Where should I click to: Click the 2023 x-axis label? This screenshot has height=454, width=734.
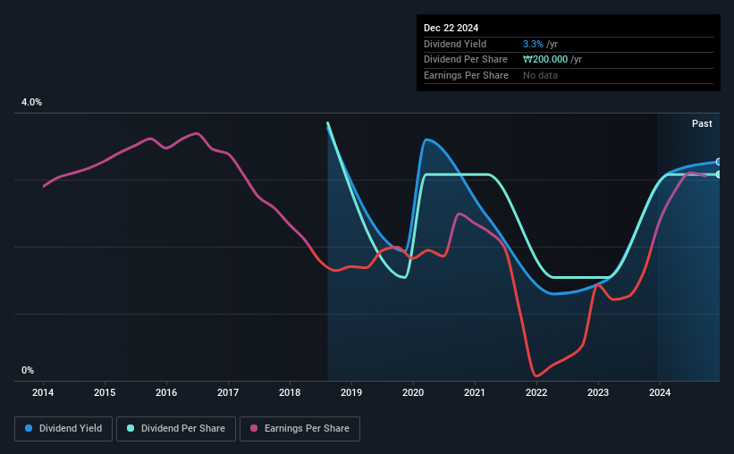coord(598,392)
